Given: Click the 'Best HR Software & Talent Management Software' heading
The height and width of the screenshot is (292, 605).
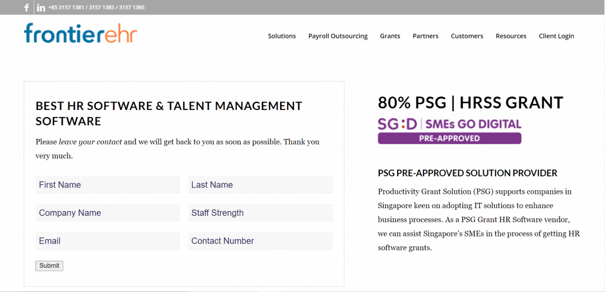Looking at the screenshot, I should coord(169,113).
